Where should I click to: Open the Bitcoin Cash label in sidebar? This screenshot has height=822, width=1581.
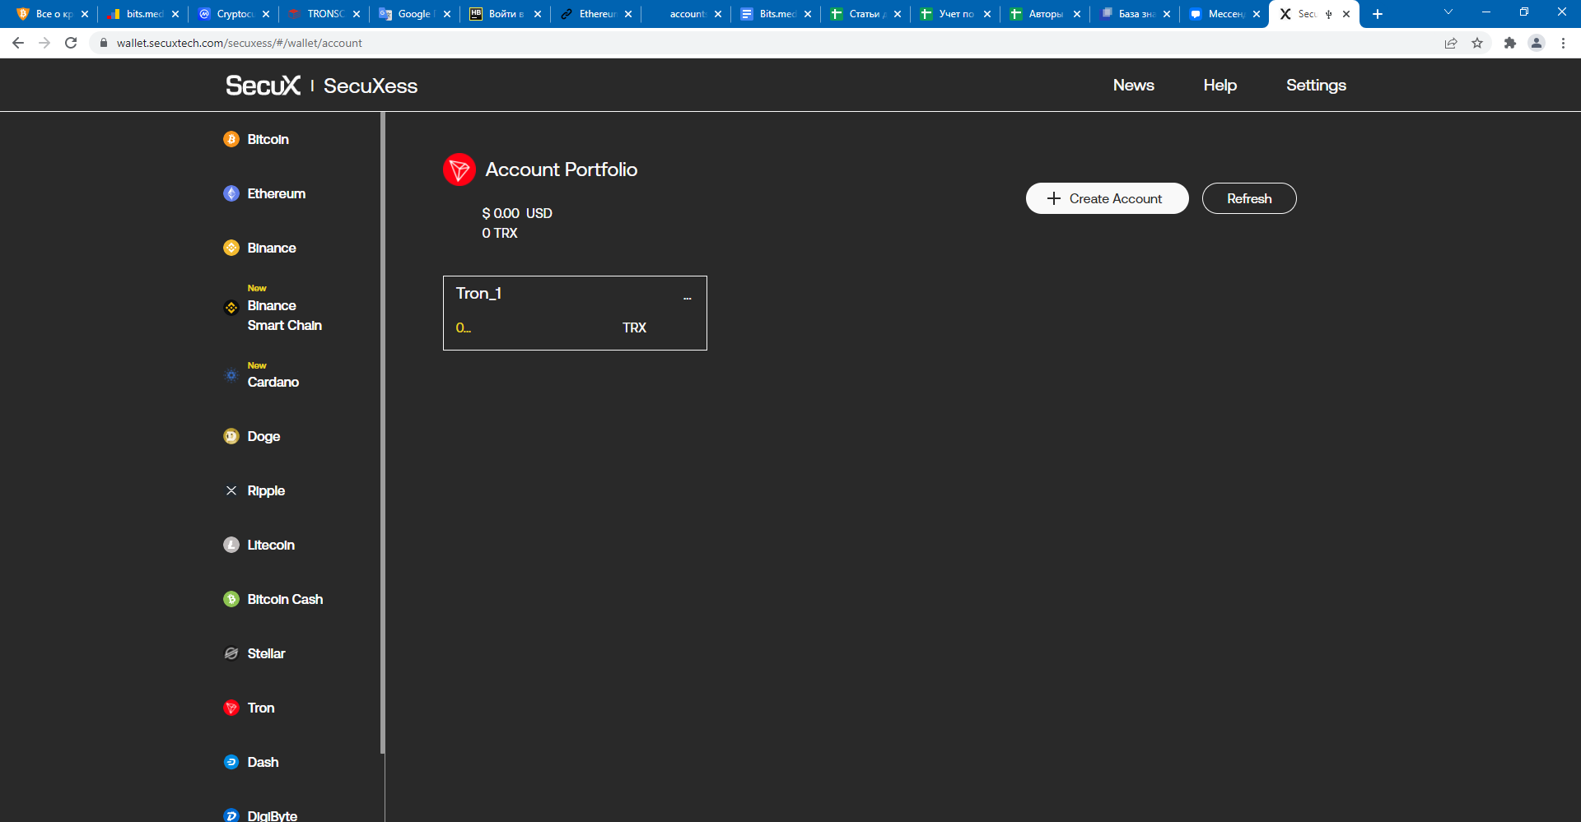(x=285, y=600)
